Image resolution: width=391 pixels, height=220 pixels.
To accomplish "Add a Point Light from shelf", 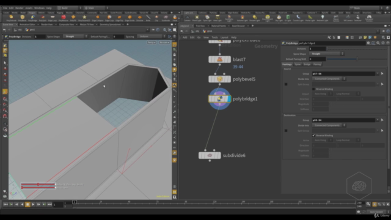I will coord(197,18).
